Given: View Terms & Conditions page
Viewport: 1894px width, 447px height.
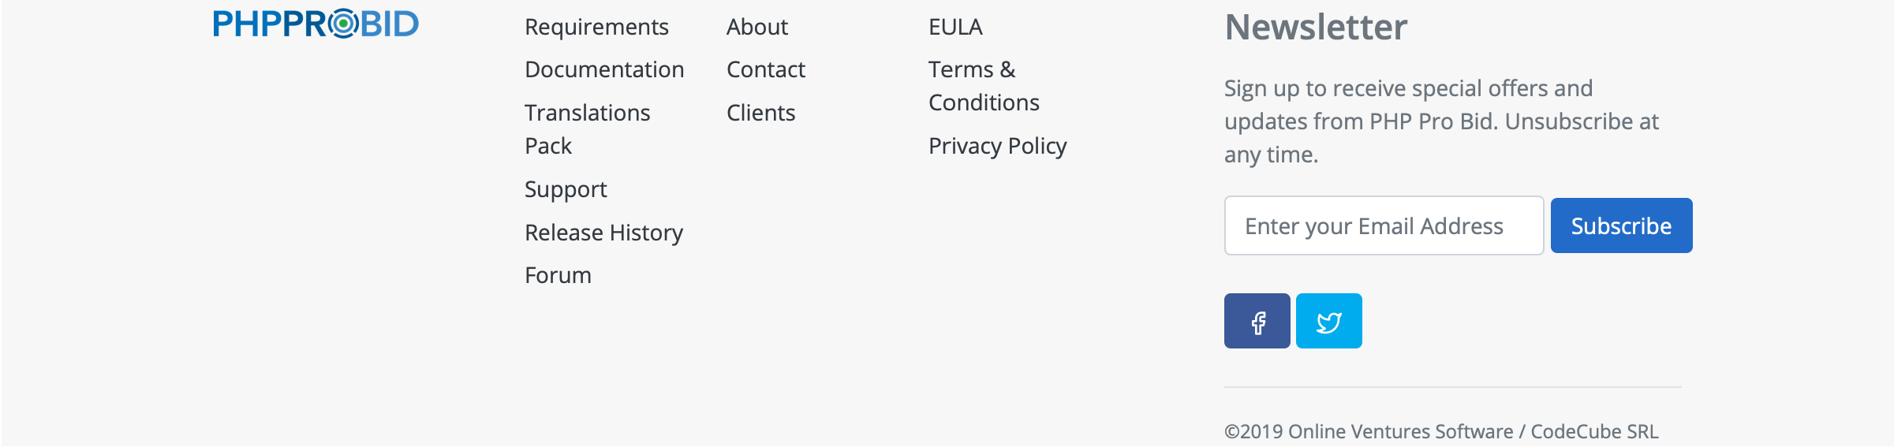Looking at the screenshot, I should pyautogui.click(x=984, y=86).
